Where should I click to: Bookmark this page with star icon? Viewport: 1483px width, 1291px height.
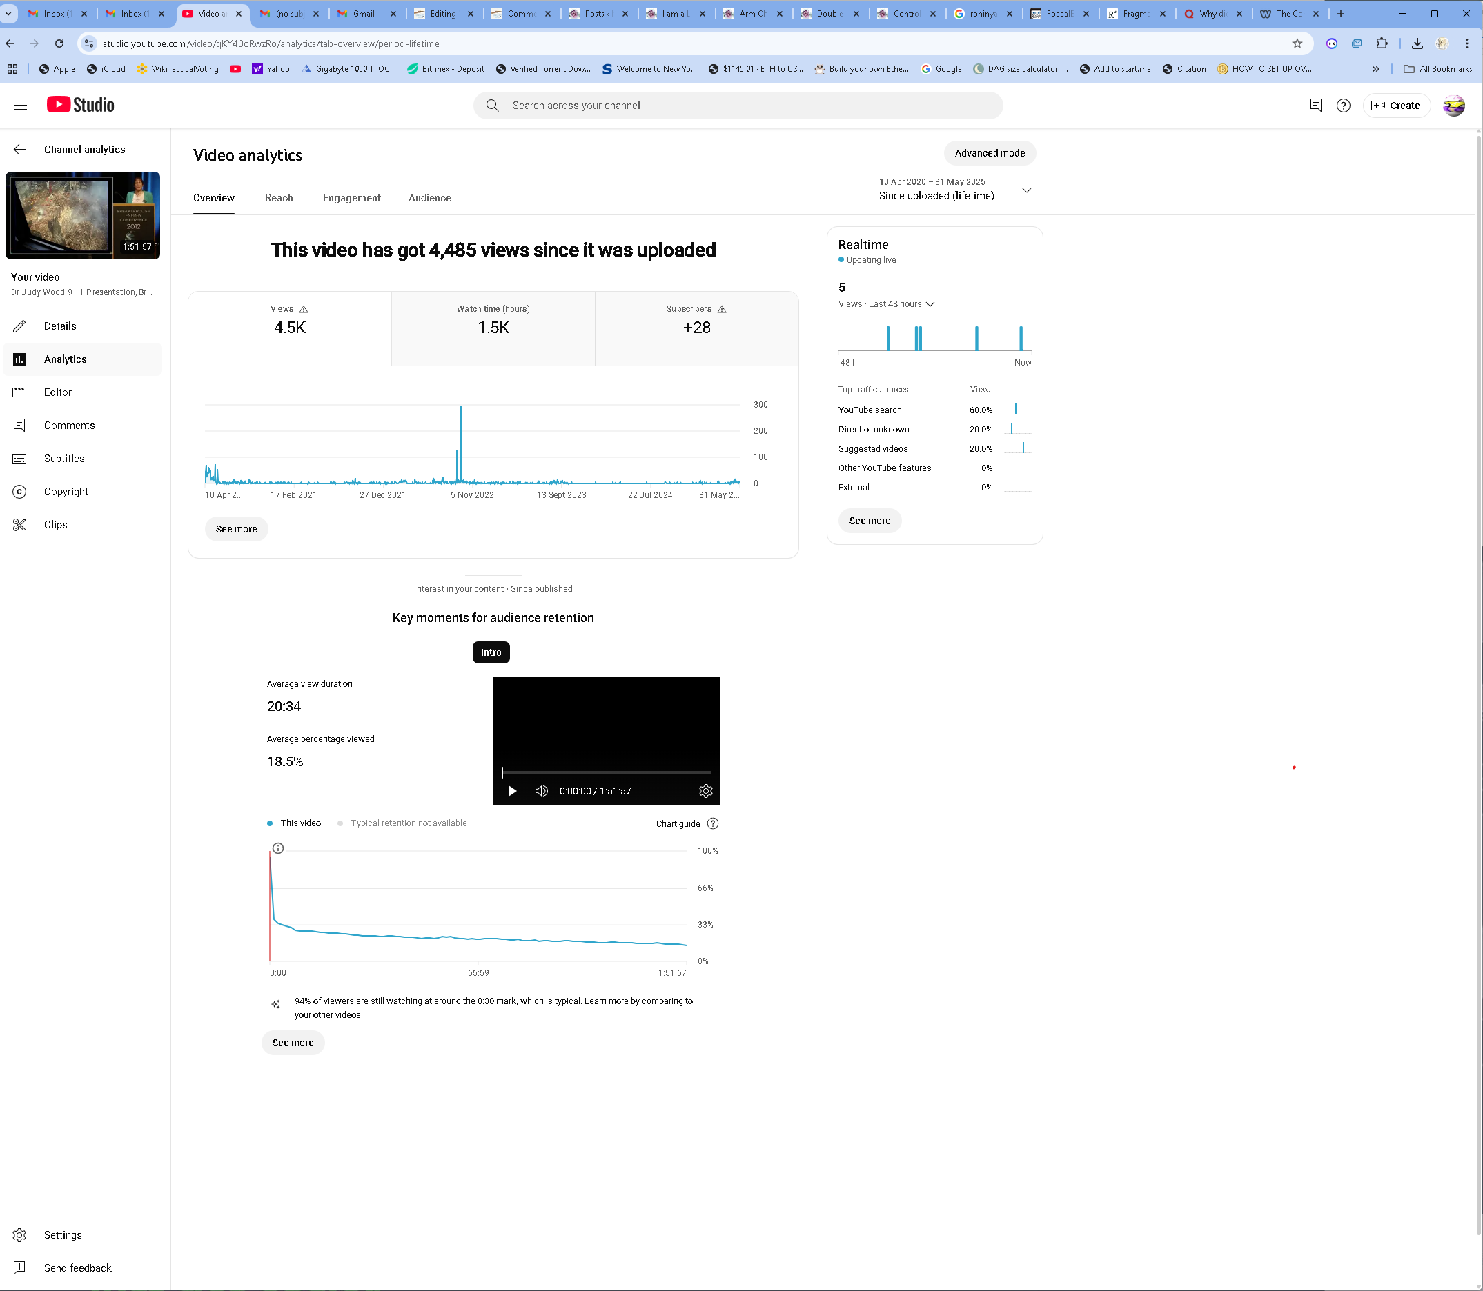(1298, 43)
